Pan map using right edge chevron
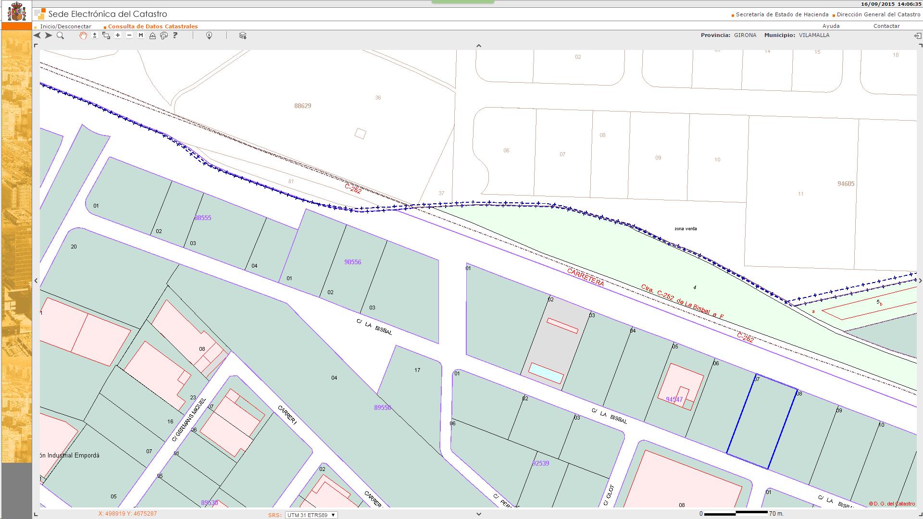Screen dimensions: 923x519 click(920, 281)
